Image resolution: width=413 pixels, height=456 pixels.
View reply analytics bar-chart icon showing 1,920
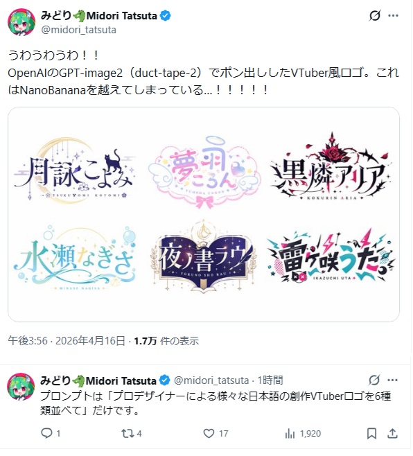point(290,434)
